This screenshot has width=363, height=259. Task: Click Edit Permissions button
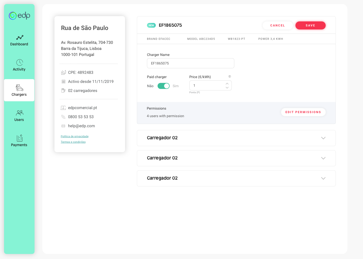point(303,112)
